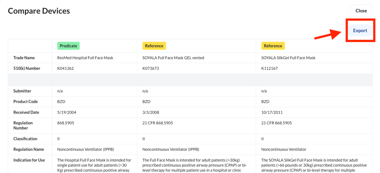Click the Received Date row label
This screenshot has height=173, width=380.
click(x=26, y=112)
